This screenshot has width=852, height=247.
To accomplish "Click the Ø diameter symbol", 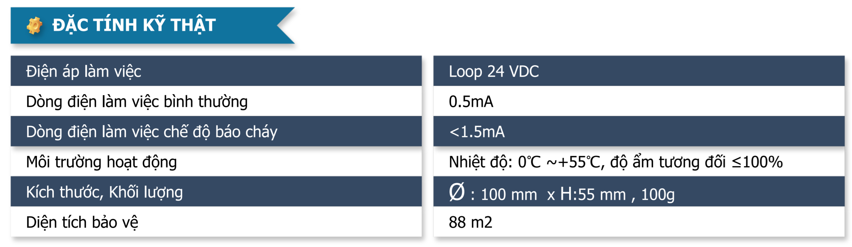I will 457,192.
